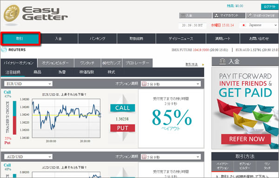Open the 取引 navigation tab
Viewport: 279px width, 178px height.
(x=20, y=39)
